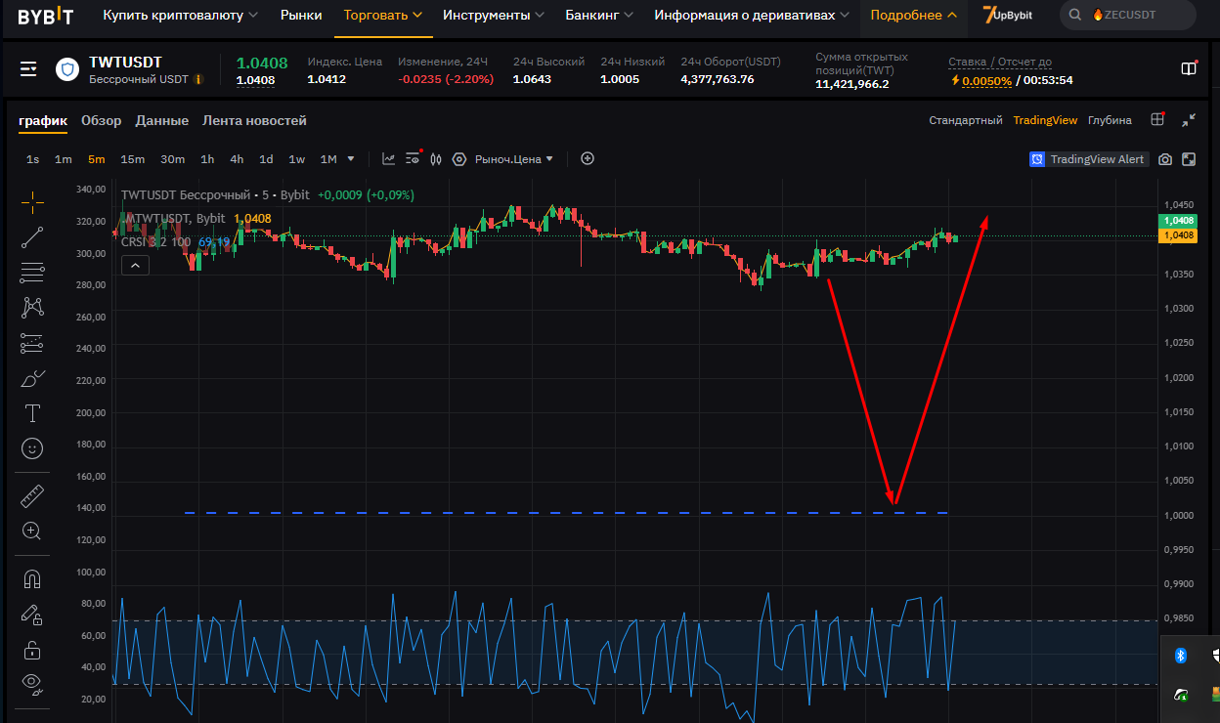Select the trend line drawing tool
This screenshot has width=1220, height=723.
(x=32, y=237)
